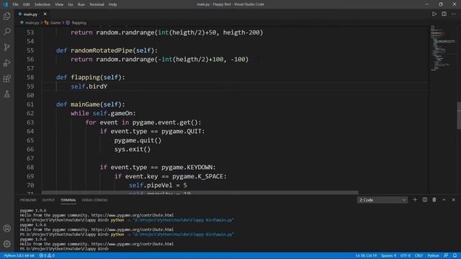Click 'def mainGame(self):' code line

91,104
